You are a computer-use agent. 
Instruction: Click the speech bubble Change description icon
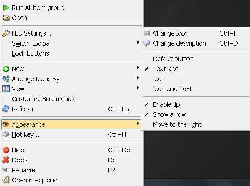(146, 43)
